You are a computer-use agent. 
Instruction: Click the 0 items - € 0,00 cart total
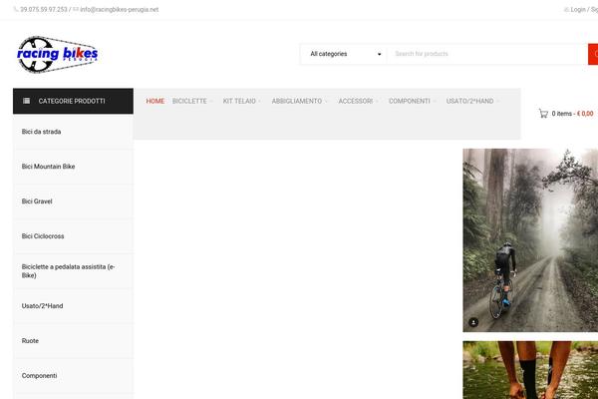click(572, 114)
